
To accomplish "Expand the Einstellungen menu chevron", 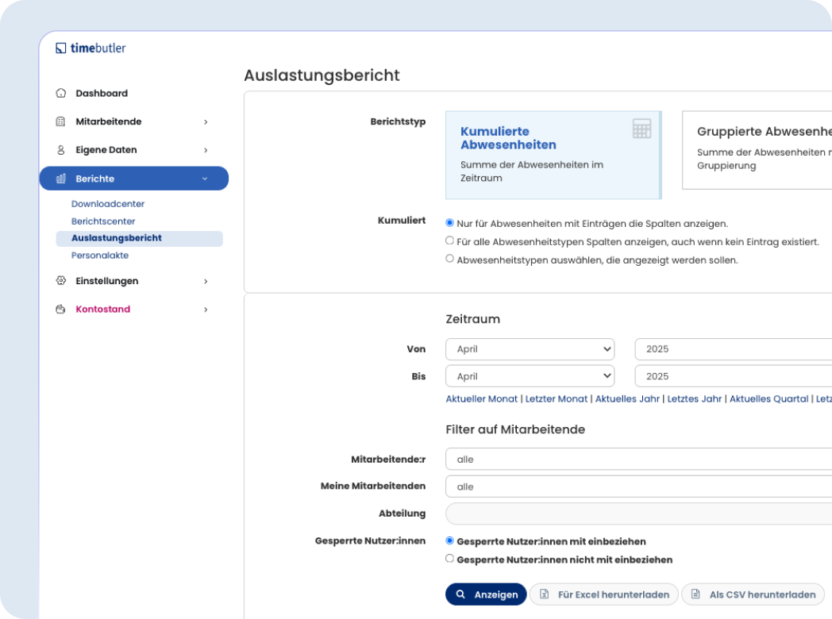I will (x=206, y=281).
